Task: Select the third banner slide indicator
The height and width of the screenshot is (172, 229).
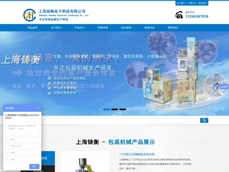Action: pyautogui.click(x=122, y=109)
